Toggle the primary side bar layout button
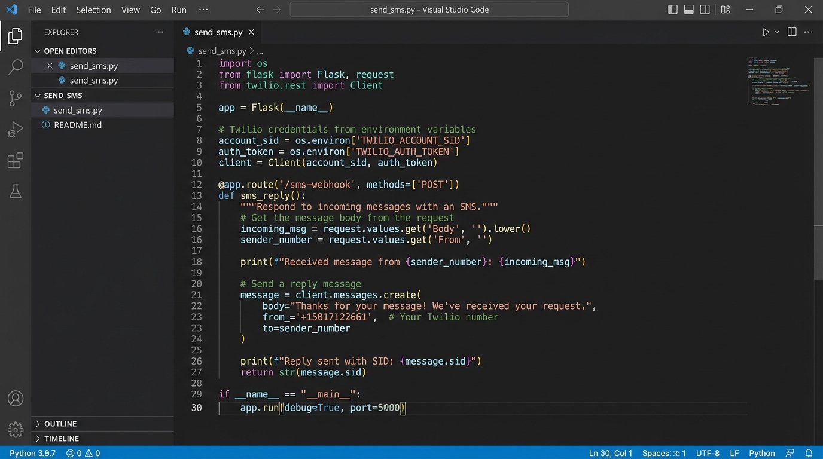823x459 pixels. pyautogui.click(x=673, y=10)
